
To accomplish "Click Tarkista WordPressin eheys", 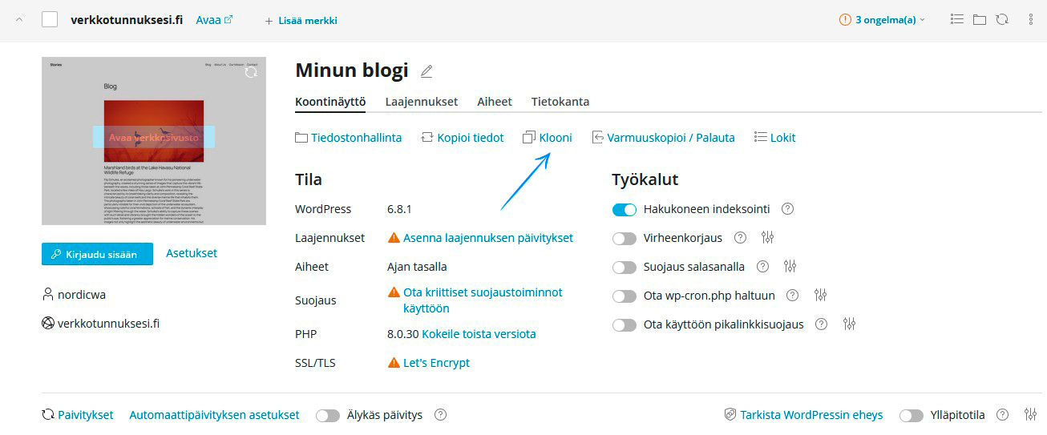I will (x=803, y=415).
